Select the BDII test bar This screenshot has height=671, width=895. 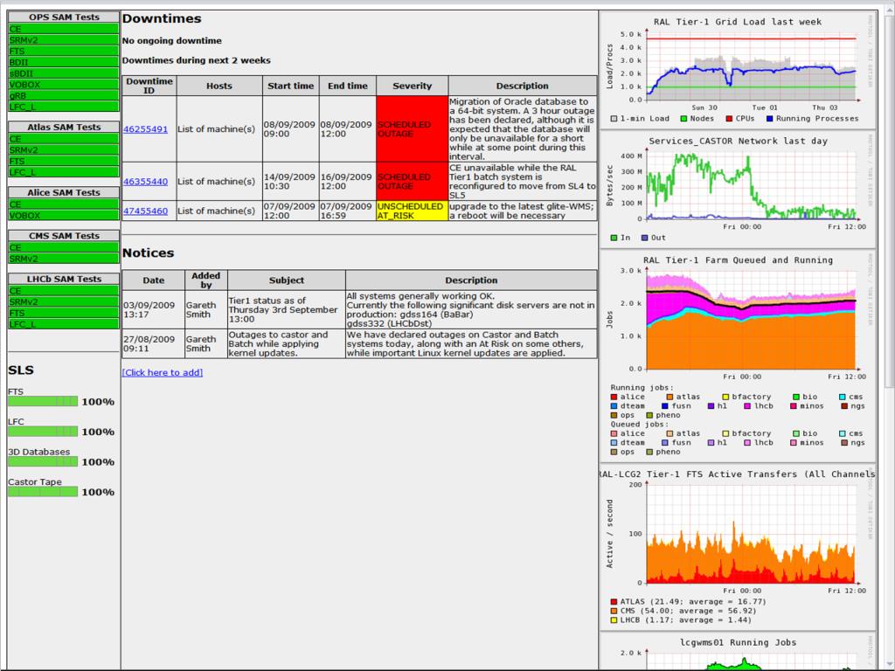pos(63,62)
